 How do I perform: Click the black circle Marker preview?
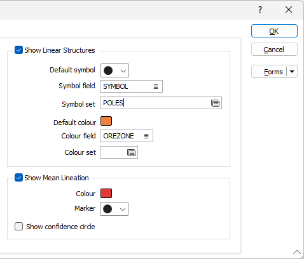[107, 209]
